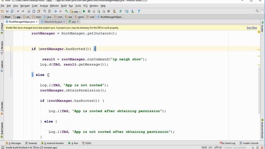Image resolution: width=265 pixels, height=149 pixels.
Task: Click the Synchronize toolbar icon
Action: click(x=12, y=11)
